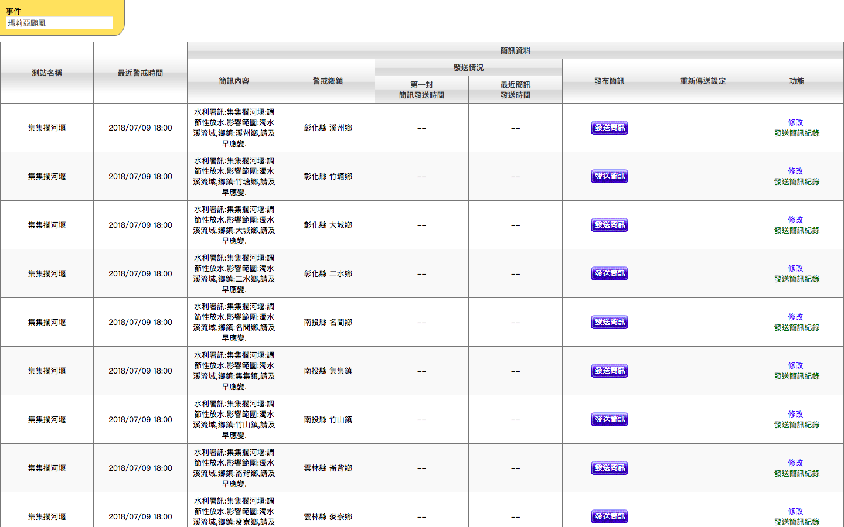The width and height of the screenshot is (844, 527).
Task: View 發送簡訊紀錄 for 竹塘鄉 row
Action: point(797,182)
